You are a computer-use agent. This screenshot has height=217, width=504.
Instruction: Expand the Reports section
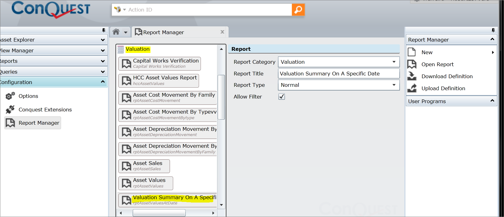tap(54, 61)
